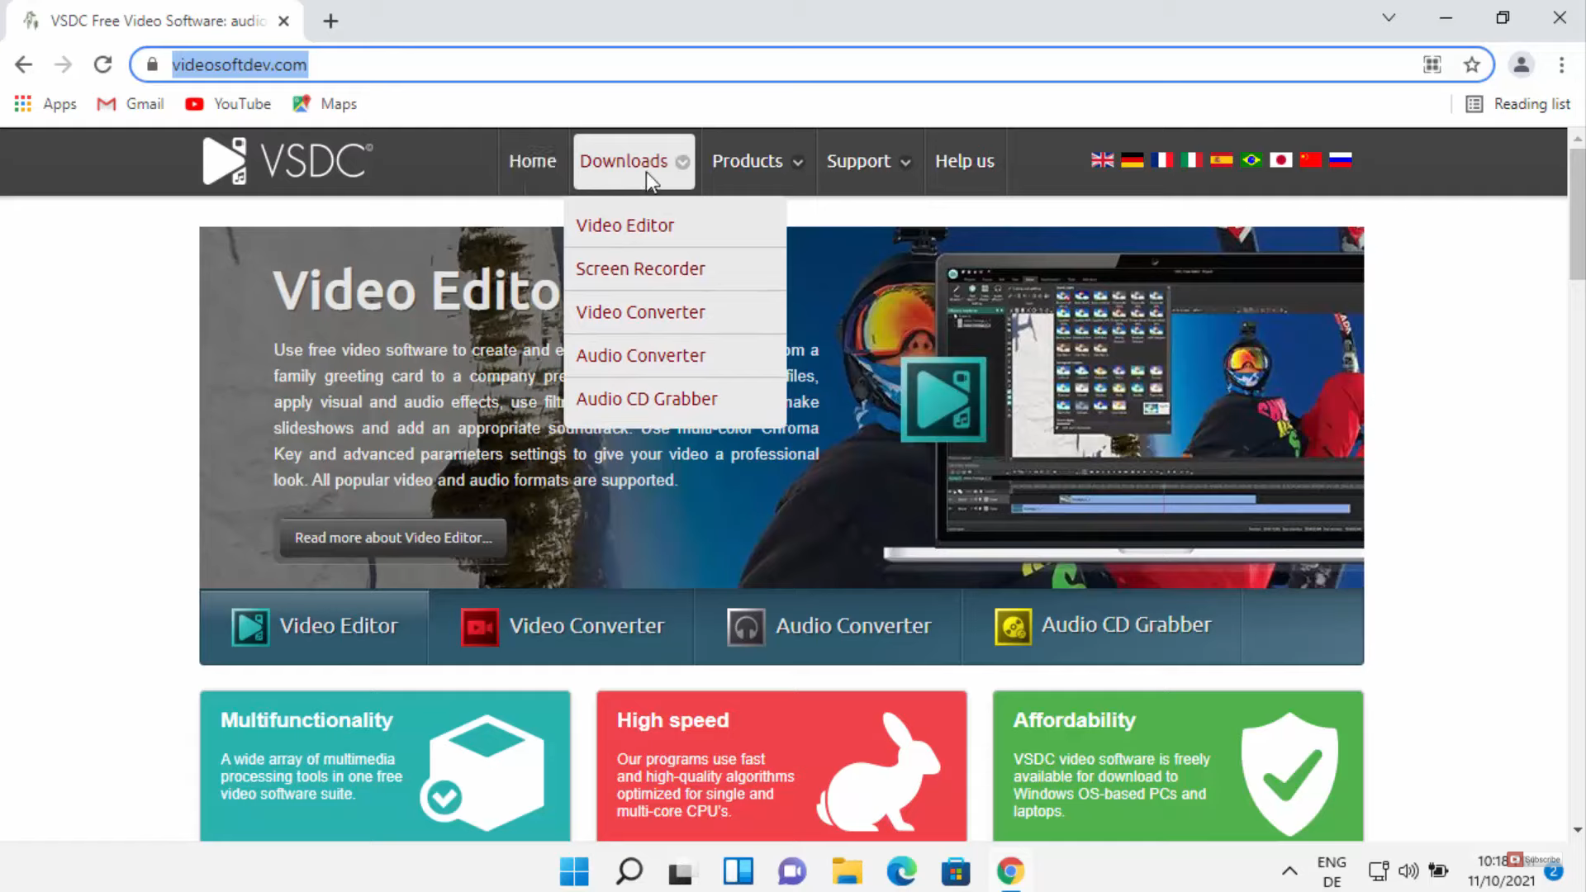
Task: Open the Apps bookmark shortcut
Action: point(45,104)
